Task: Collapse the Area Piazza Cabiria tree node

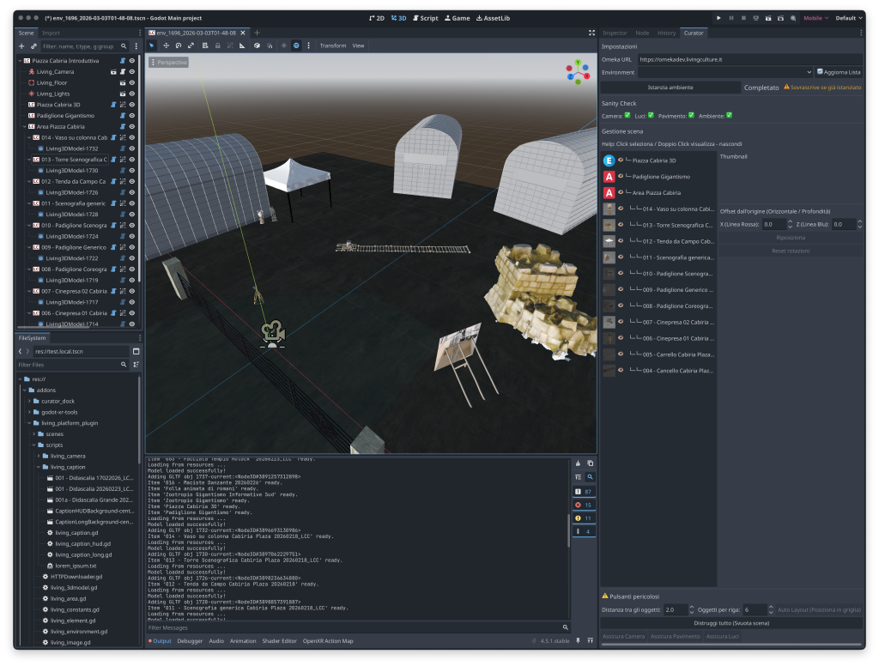Action: click(x=23, y=126)
